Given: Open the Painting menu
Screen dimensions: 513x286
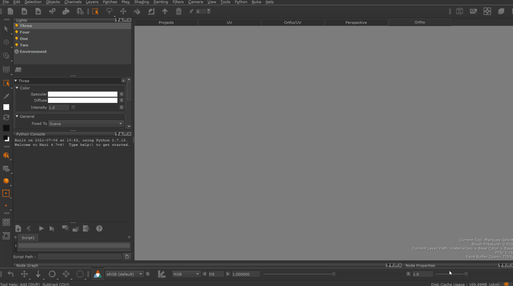Looking at the screenshot, I should pyautogui.click(x=160, y=2).
